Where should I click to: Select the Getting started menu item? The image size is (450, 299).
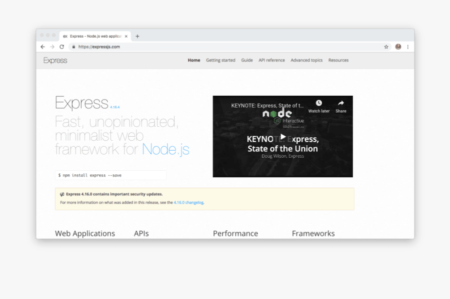tap(220, 60)
